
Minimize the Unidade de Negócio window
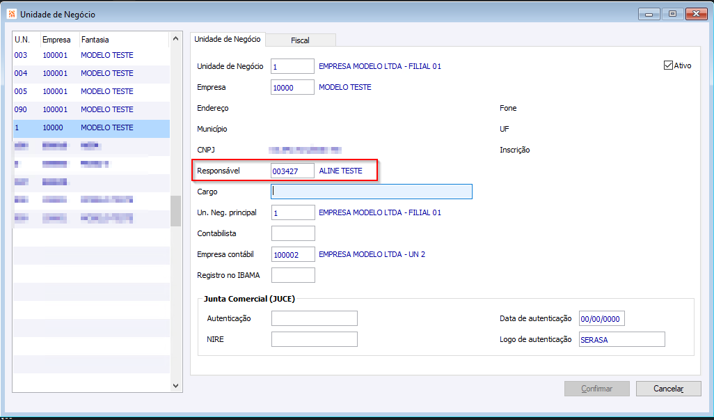click(x=649, y=14)
